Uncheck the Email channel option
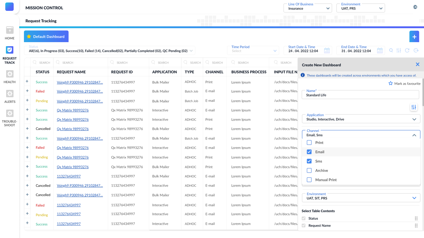424x238 pixels. point(309,152)
